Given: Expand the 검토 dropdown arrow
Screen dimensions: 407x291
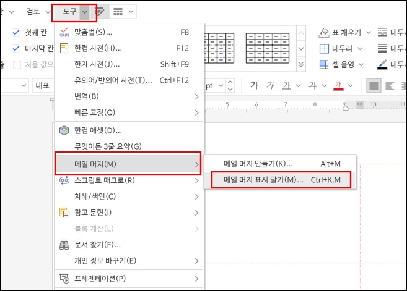Looking at the screenshot, I should [48, 12].
